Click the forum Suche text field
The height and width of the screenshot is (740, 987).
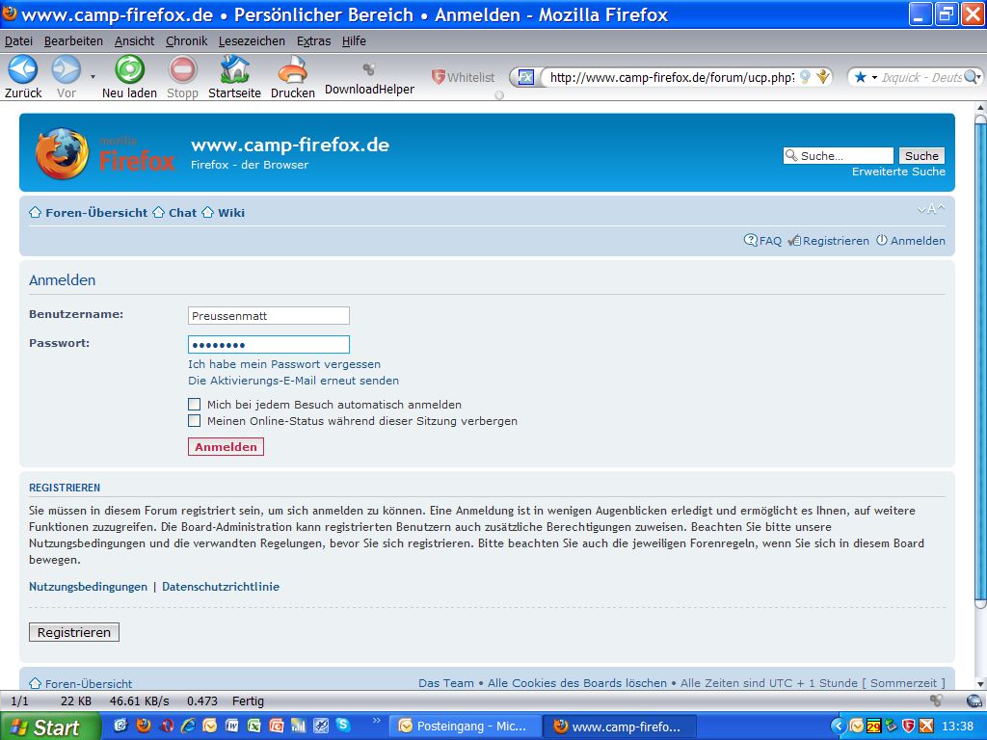pos(839,155)
